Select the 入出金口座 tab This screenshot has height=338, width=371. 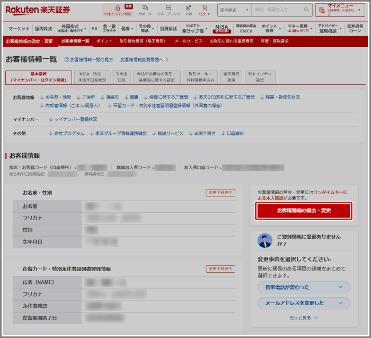coord(121,77)
